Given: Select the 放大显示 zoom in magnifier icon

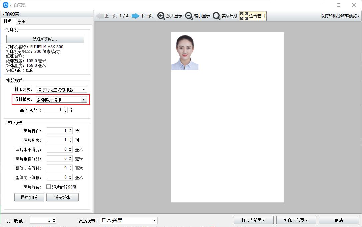Looking at the screenshot, I should (x=161, y=16).
